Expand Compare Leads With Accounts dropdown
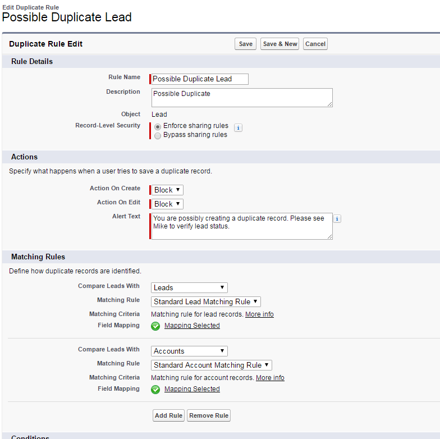Image resolution: width=440 pixels, height=439 pixels. click(189, 351)
